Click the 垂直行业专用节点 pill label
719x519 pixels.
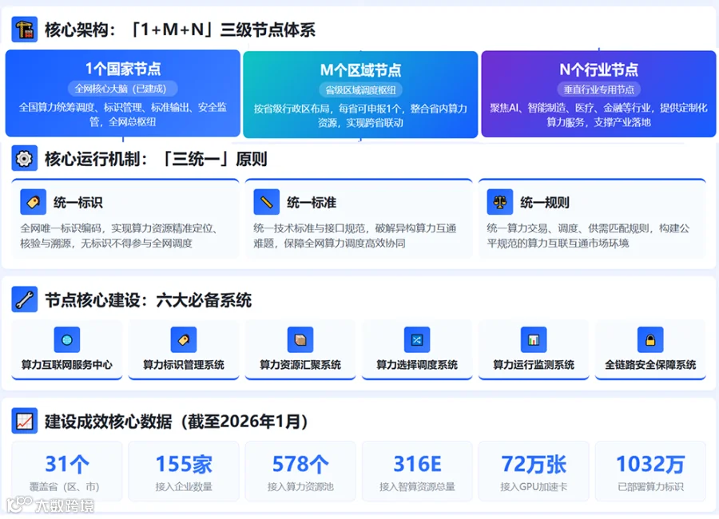(x=598, y=89)
